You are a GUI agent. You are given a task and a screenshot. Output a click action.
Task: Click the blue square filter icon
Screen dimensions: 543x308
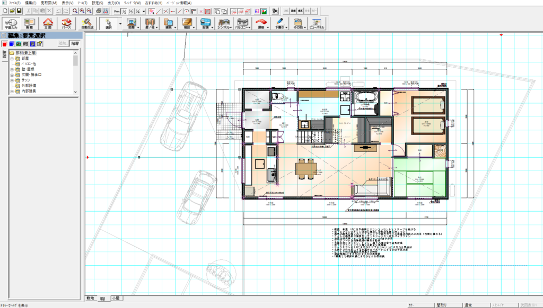coord(12,44)
